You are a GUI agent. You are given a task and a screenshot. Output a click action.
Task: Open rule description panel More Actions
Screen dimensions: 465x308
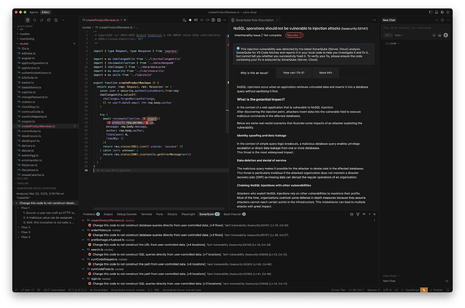tap(375, 20)
